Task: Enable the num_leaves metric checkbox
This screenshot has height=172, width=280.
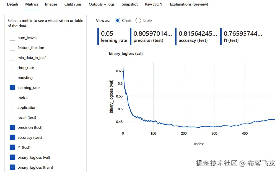Action: click(12, 38)
